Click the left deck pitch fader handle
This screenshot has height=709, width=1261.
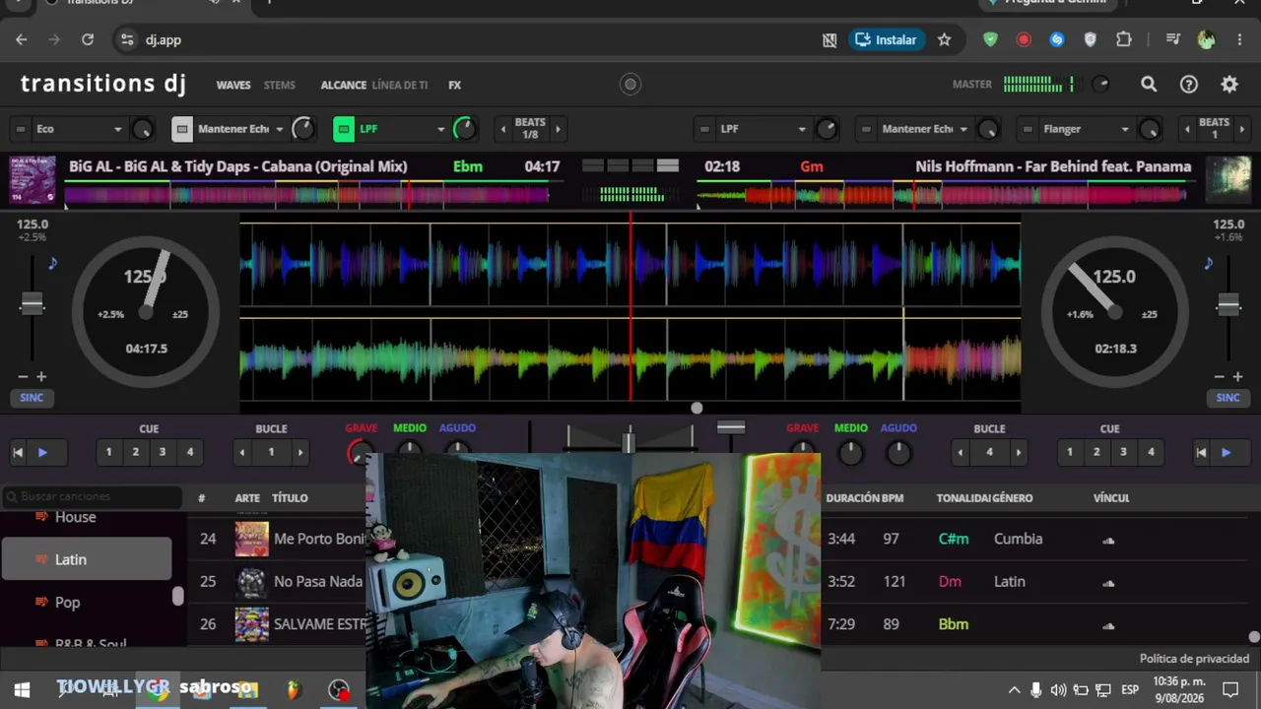pos(33,304)
